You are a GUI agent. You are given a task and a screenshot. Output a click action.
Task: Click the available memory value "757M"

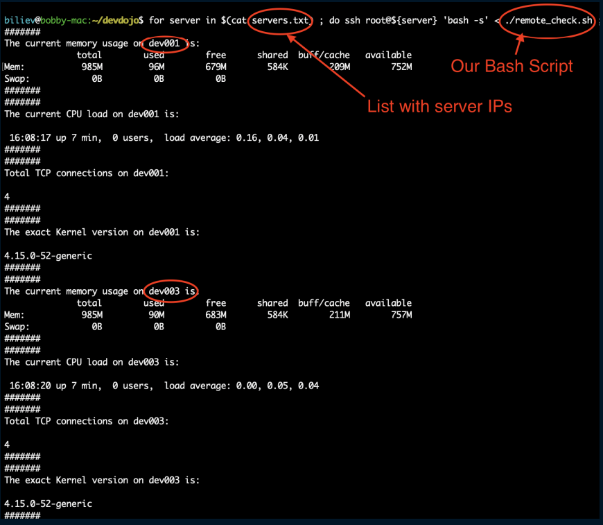[401, 315]
